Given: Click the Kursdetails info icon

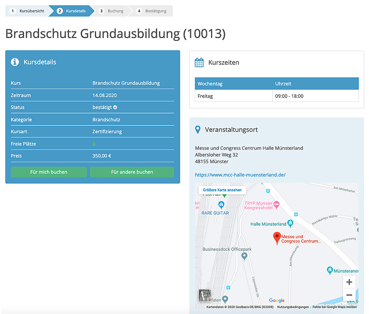Looking at the screenshot, I should tap(15, 62).
